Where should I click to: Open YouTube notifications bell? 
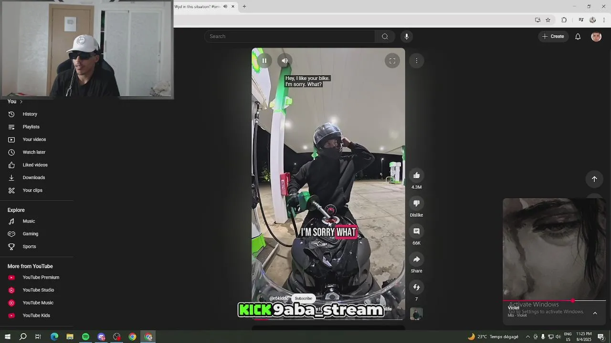(578, 36)
